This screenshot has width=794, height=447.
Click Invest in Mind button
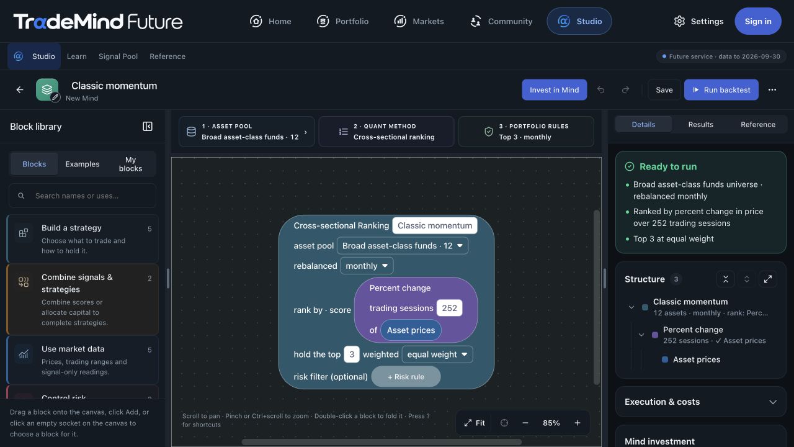(x=554, y=90)
